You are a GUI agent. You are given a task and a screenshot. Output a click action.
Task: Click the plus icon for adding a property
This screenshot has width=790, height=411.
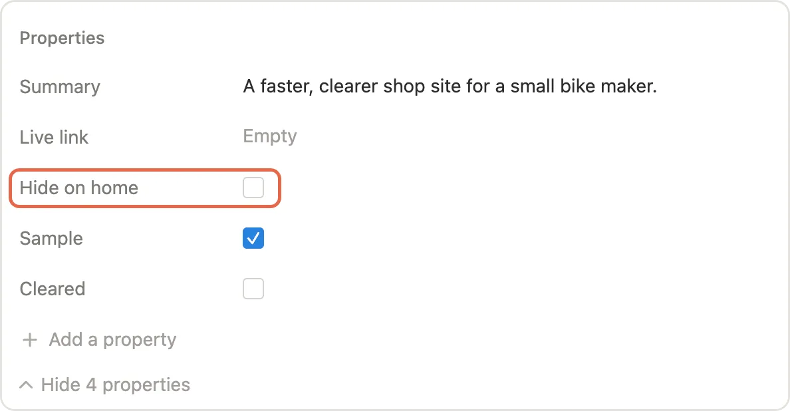tap(30, 340)
